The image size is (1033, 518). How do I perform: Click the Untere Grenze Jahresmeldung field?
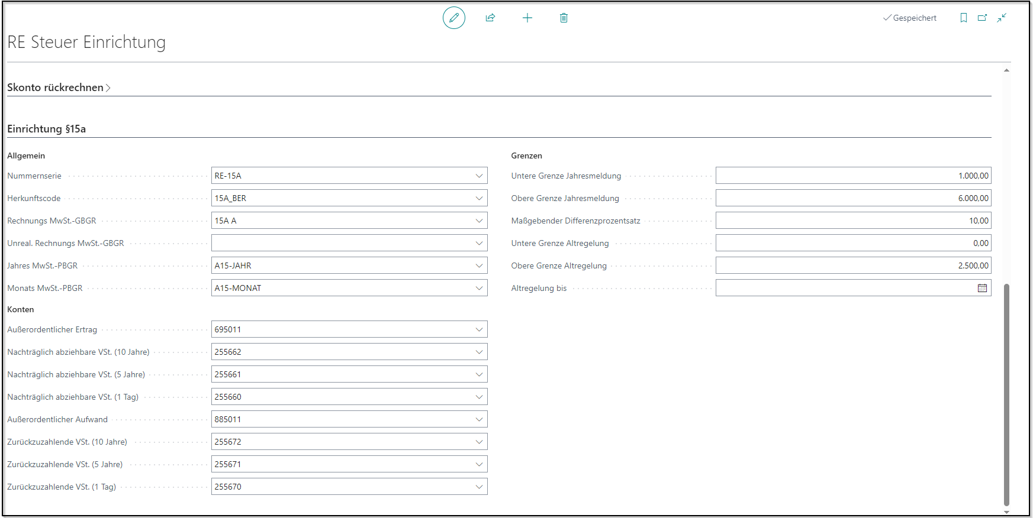(x=852, y=176)
